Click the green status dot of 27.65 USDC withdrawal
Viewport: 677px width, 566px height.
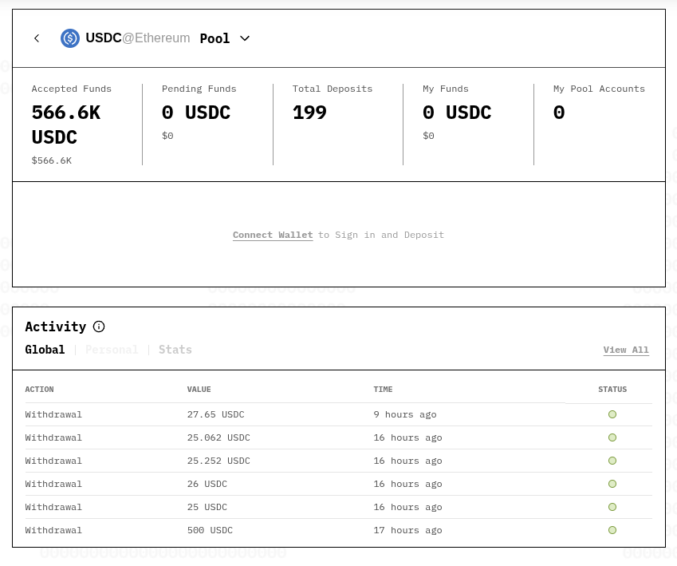coord(612,414)
